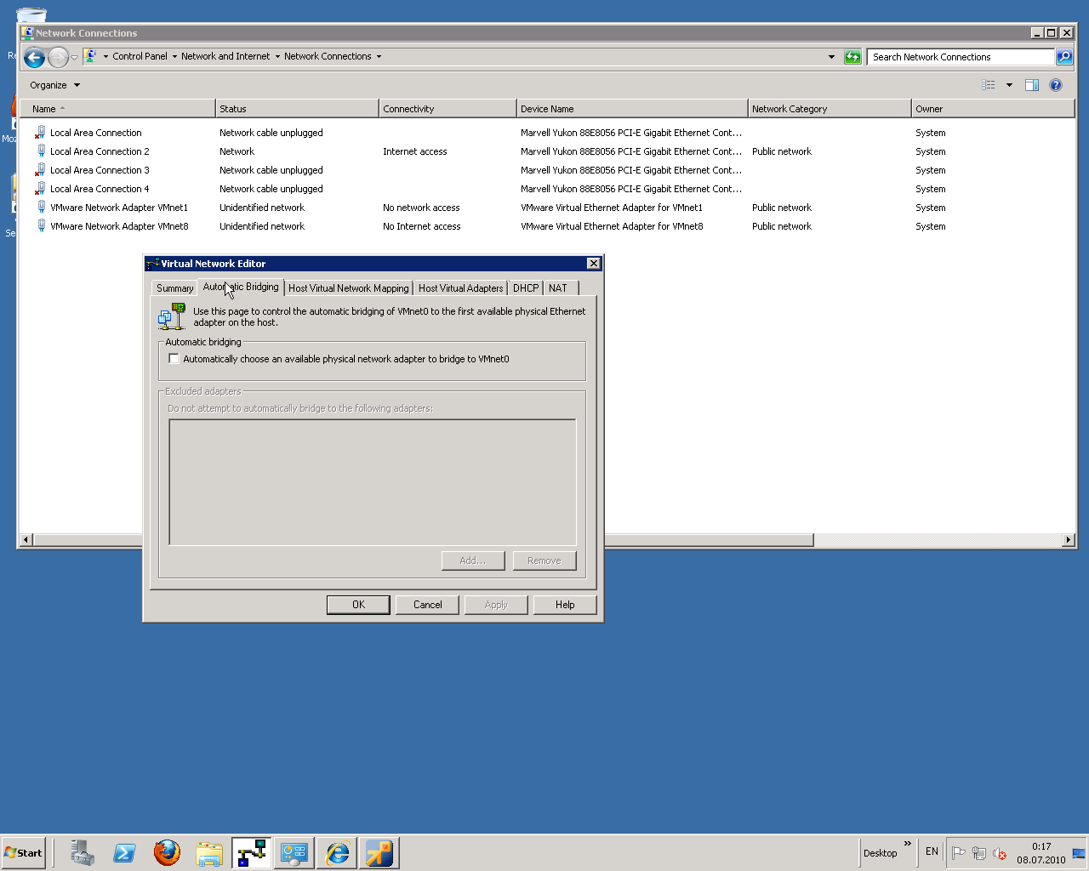This screenshot has height=871, width=1089.
Task: Open the Organize dropdown menu
Action: 55,85
